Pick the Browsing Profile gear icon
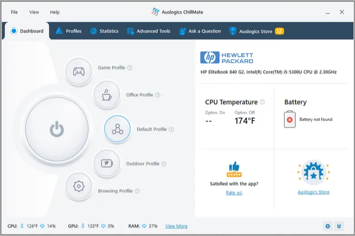The width and height of the screenshot is (355, 236). tap(79, 186)
